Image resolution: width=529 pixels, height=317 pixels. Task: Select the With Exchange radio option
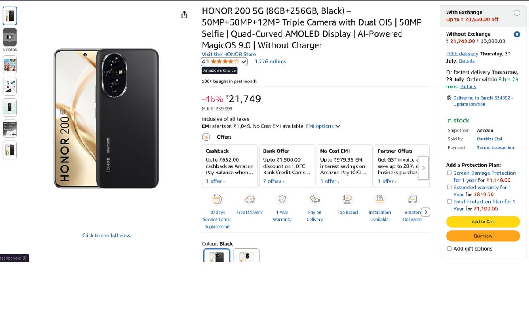pyautogui.click(x=517, y=13)
